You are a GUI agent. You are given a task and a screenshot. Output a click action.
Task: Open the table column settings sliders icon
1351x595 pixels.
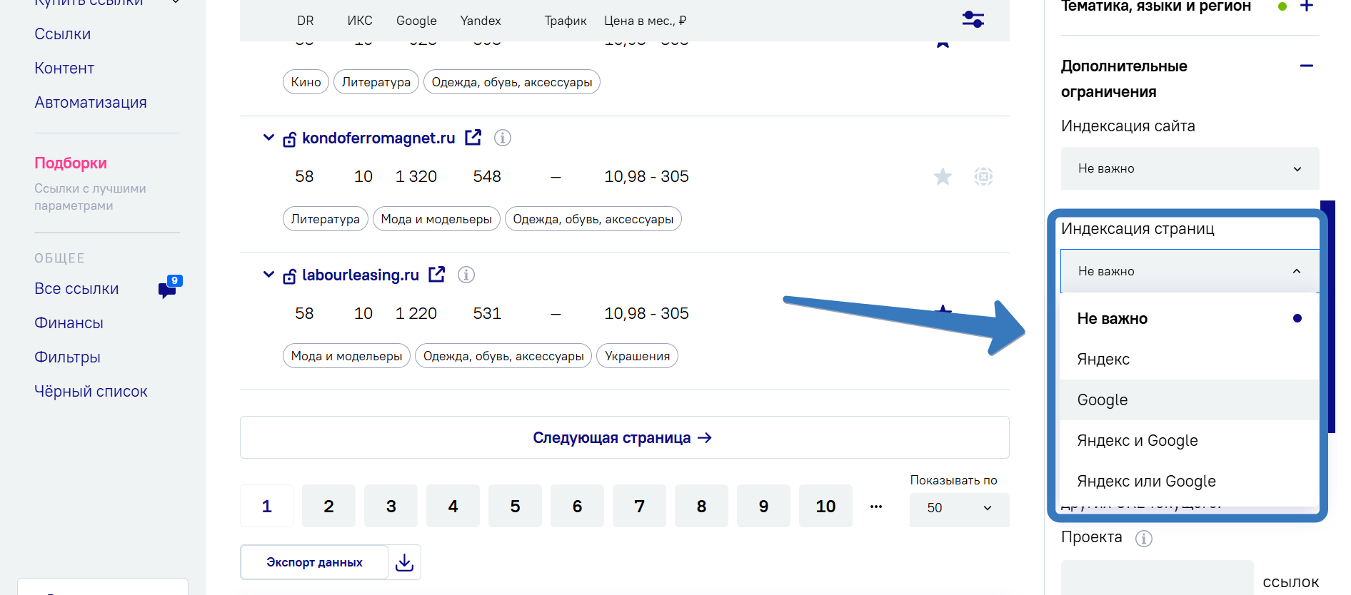coord(973,19)
